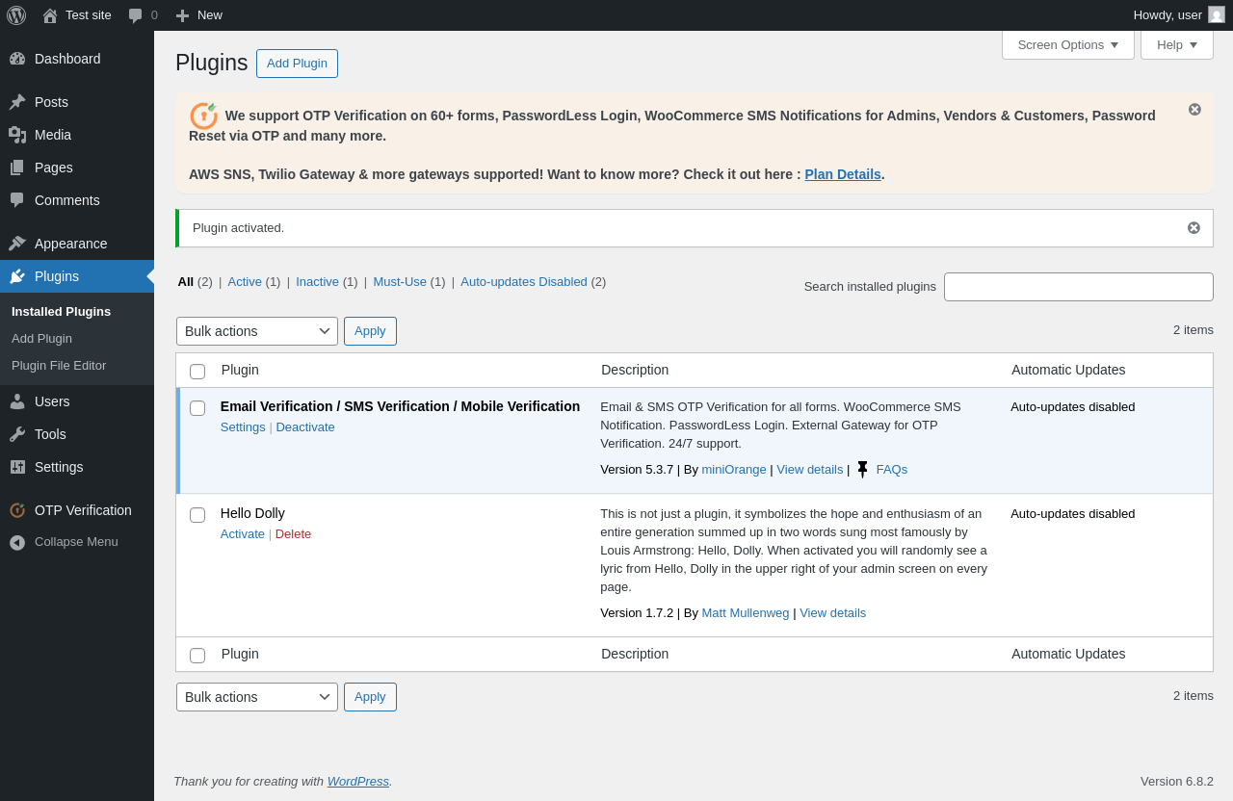
Task: Click the pin icon next to FAQs
Action: [862, 470]
